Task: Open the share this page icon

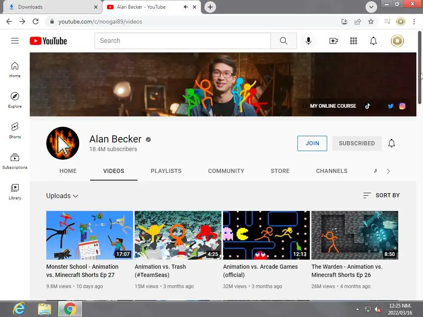Action: (x=358, y=21)
